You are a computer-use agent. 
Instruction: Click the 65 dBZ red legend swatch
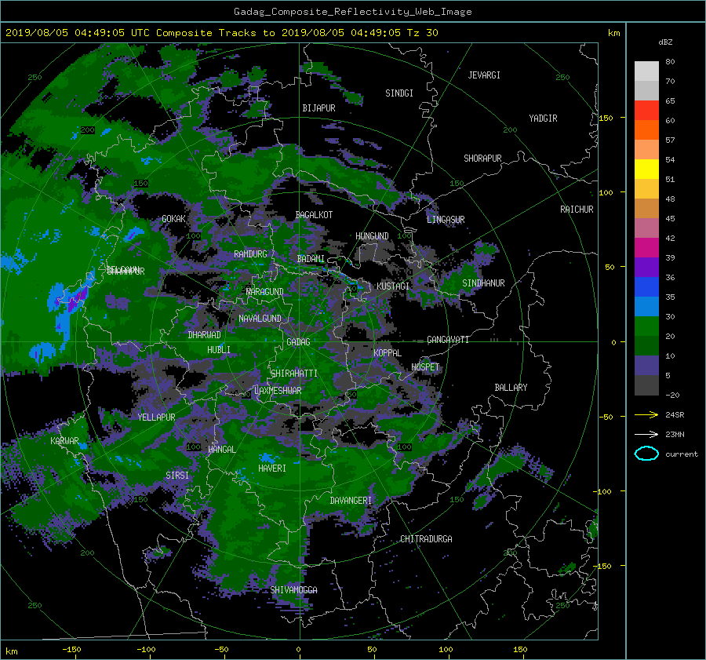(646, 111)
